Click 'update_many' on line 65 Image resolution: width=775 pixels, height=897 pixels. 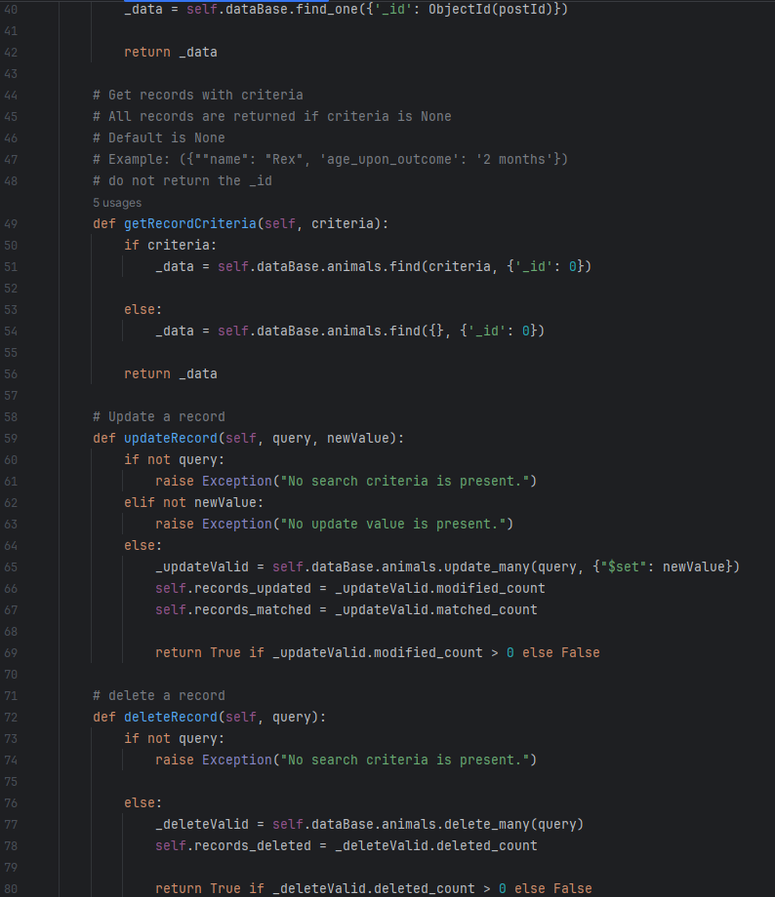[x=487, y=566]
